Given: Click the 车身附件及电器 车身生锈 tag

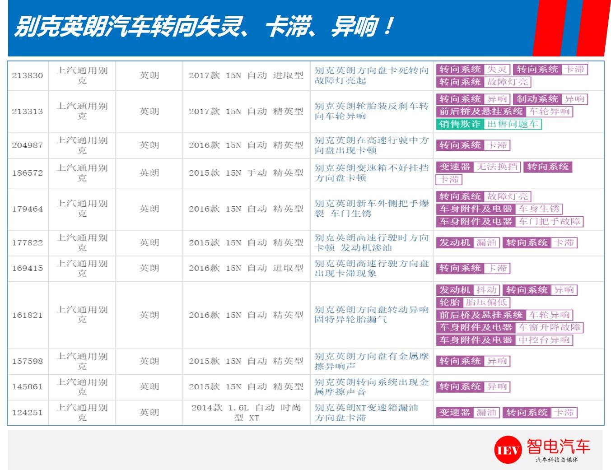Looking at the screenshot, I should coord(499,209).
